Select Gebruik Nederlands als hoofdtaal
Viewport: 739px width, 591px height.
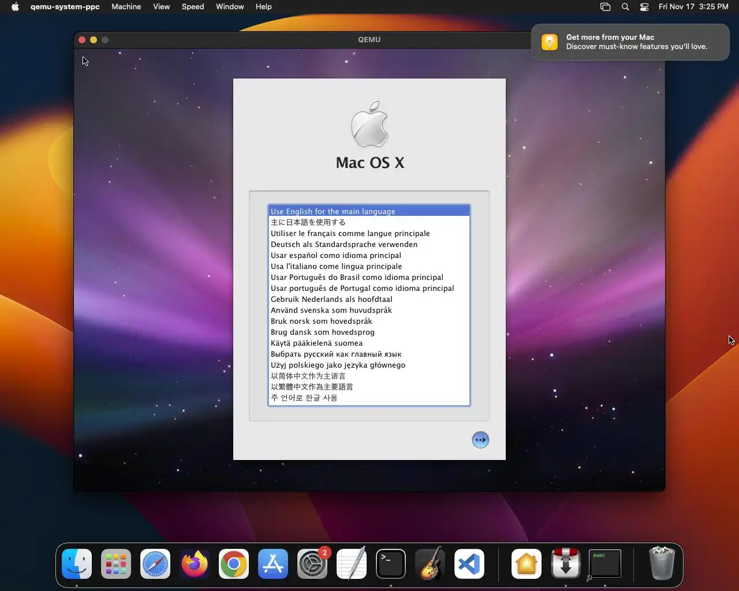[x=369, y=299]
